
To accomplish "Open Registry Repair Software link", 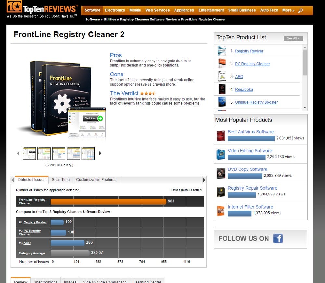I will [x=253, y=188].
